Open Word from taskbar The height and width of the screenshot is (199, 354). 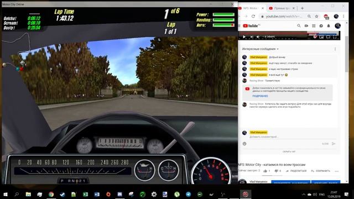[x=97, y=194]
